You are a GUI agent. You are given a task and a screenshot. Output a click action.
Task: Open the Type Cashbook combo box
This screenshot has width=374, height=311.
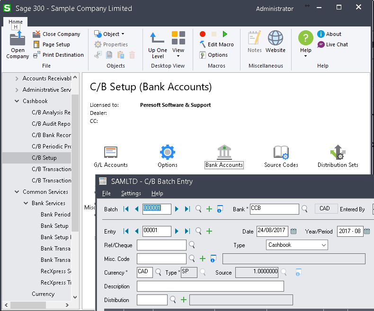pyautogui.click(x=297, y=245)
